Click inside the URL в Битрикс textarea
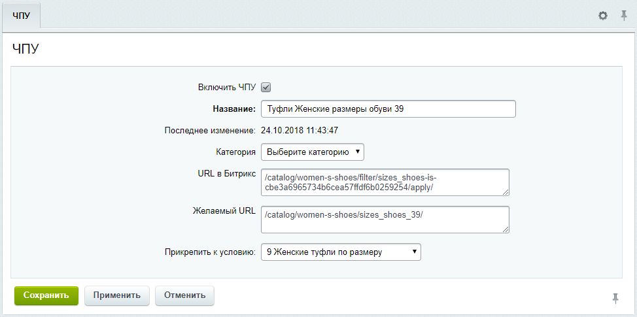The width and height of the screenshot is (637, 317). [x=385, y=182]
